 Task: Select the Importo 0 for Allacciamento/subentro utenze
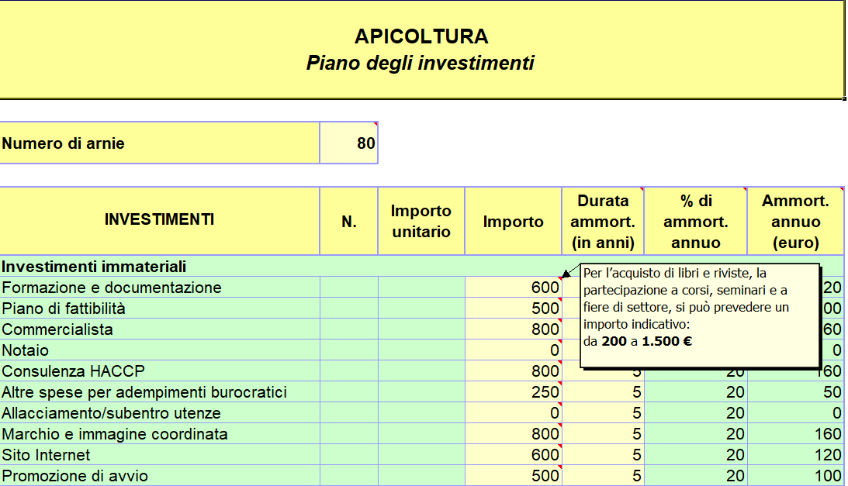[x=514, y=413]
